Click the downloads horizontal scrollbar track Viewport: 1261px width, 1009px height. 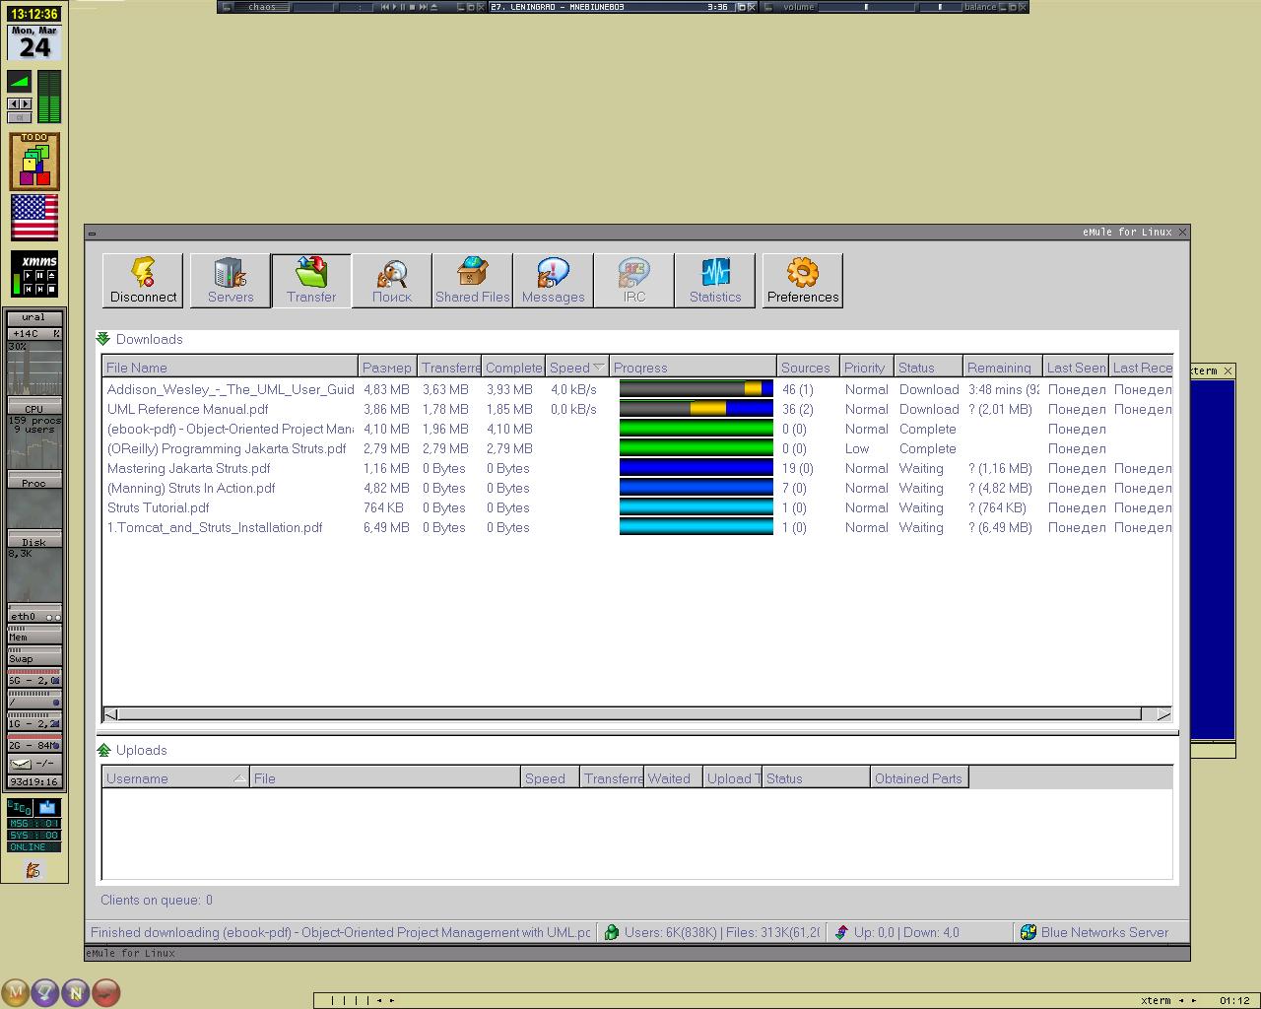click(x=630, y=713)
